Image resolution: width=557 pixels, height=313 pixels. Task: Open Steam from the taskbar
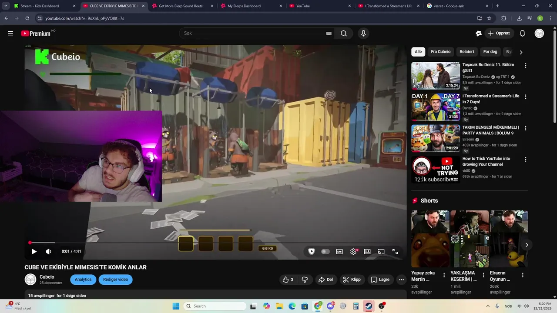click(x=369, y=306)
